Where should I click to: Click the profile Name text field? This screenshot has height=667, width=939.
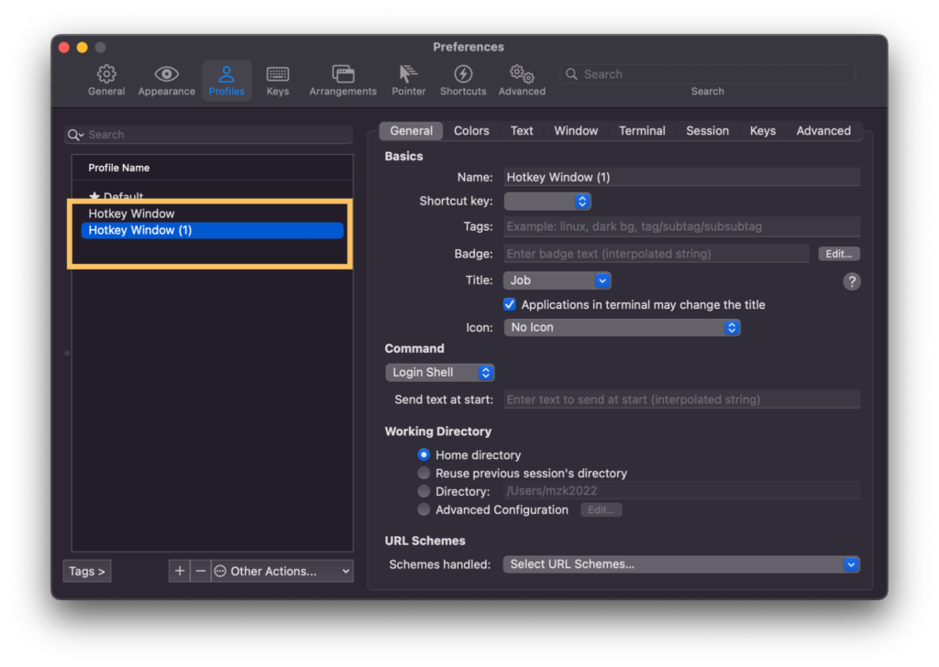pyautogui.click(x=681, y=177)
